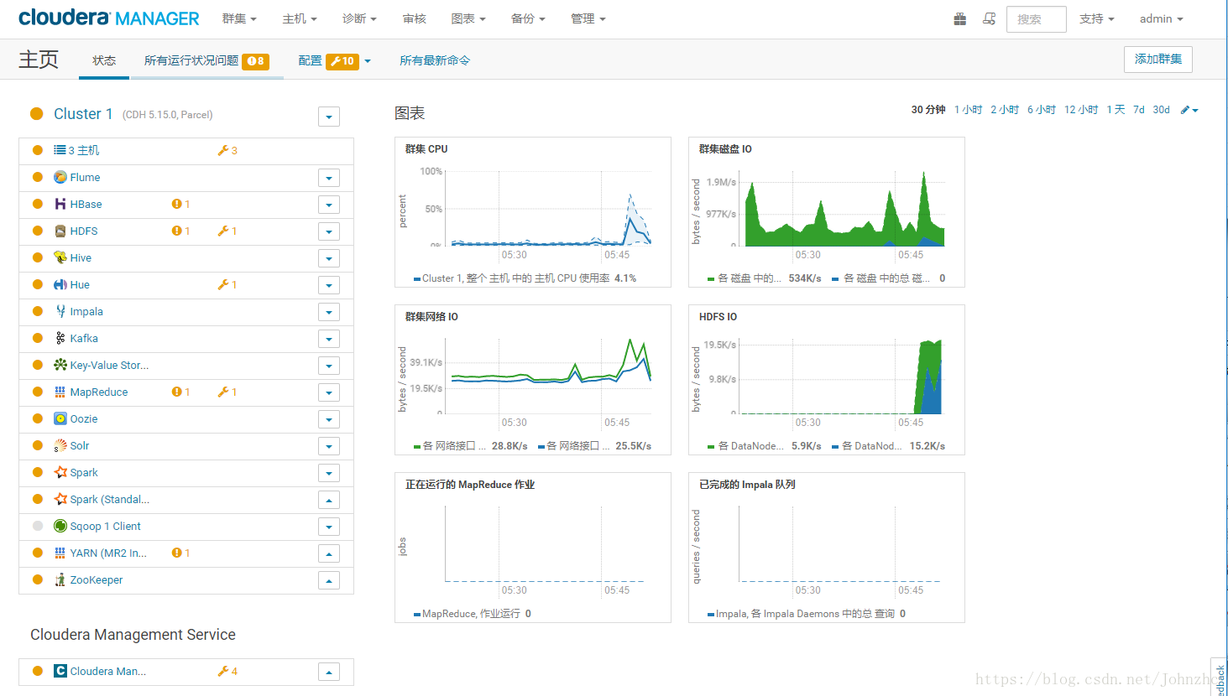Open HBase actions dropdown arrow
The image size is (1228, 696).
tap(329, 205)
